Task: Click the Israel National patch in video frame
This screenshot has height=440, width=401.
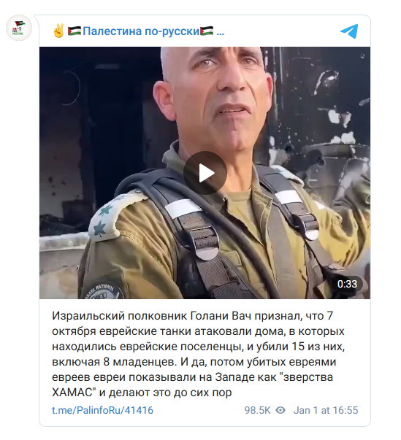Action: [103, 290]
